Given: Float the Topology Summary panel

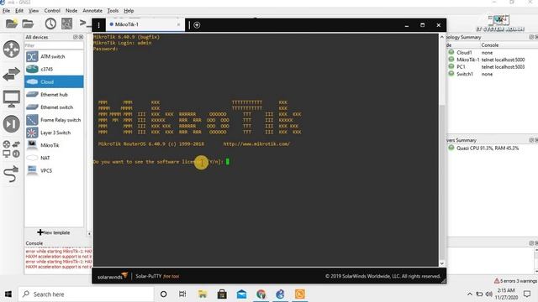Looking at the screenshot, I should (531, 37).
